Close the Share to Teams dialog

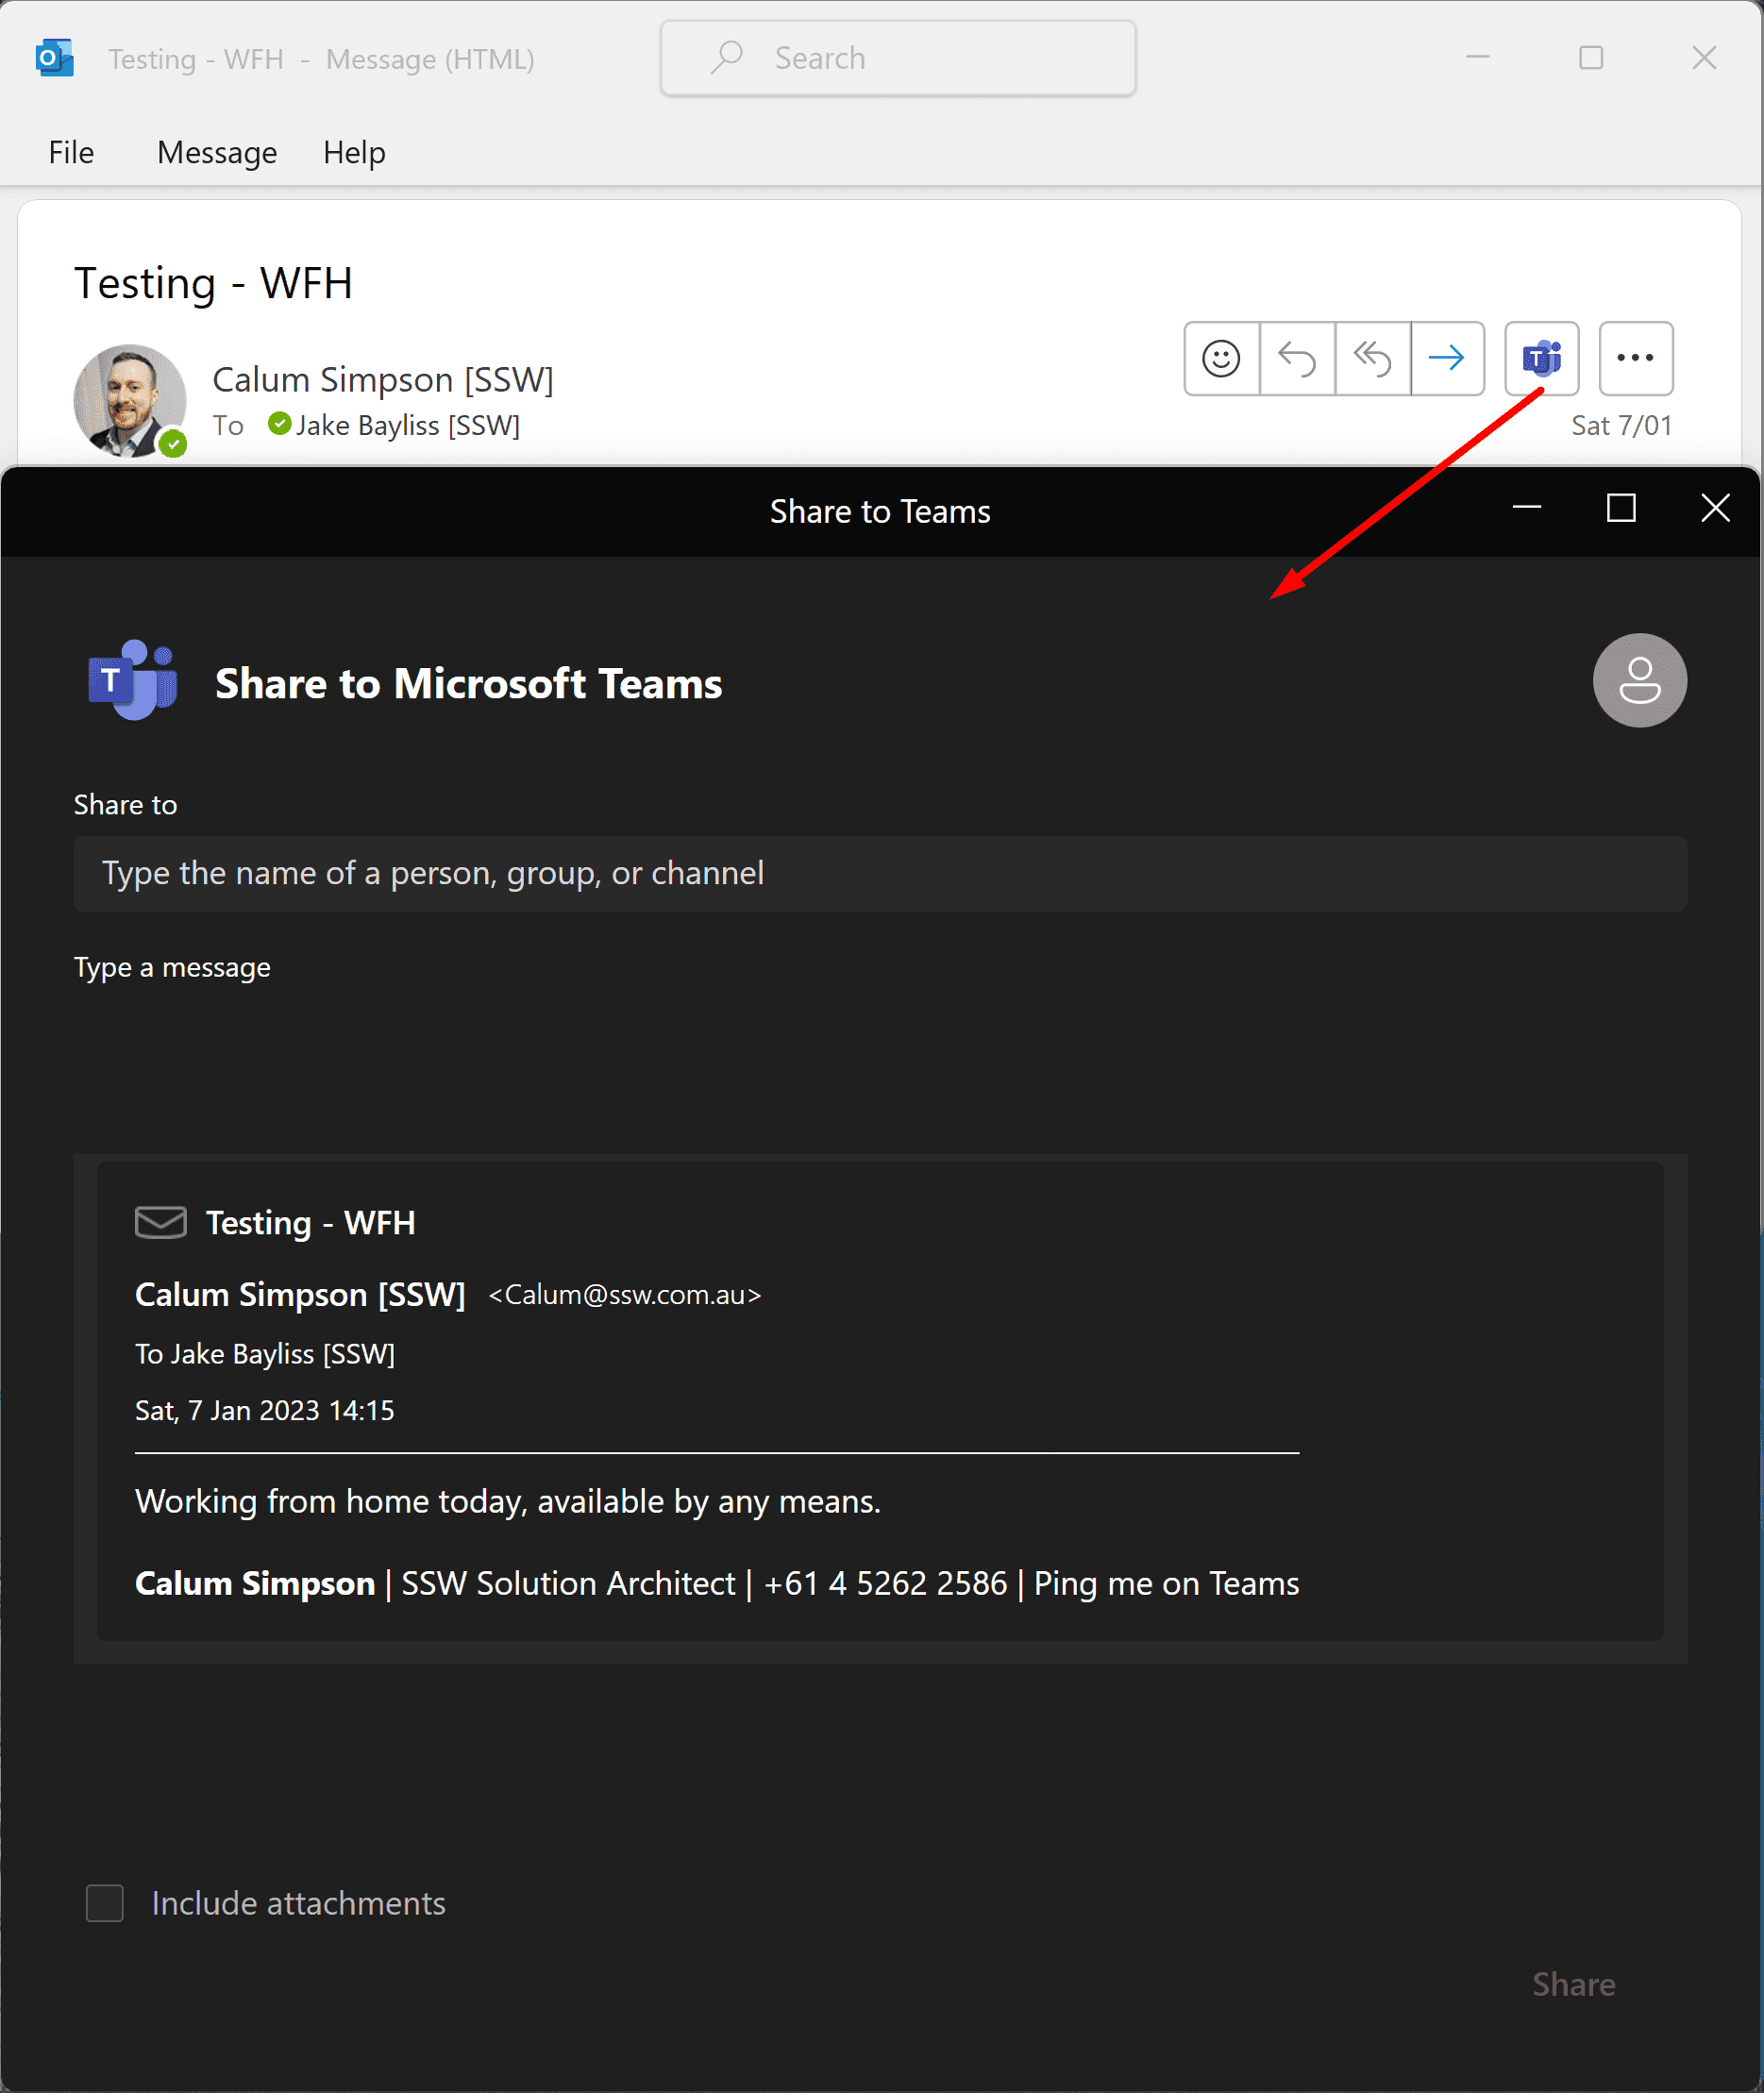1715,509
